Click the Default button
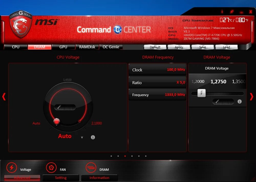The height and width of the screenshot is (182, 256). [155, 47]
